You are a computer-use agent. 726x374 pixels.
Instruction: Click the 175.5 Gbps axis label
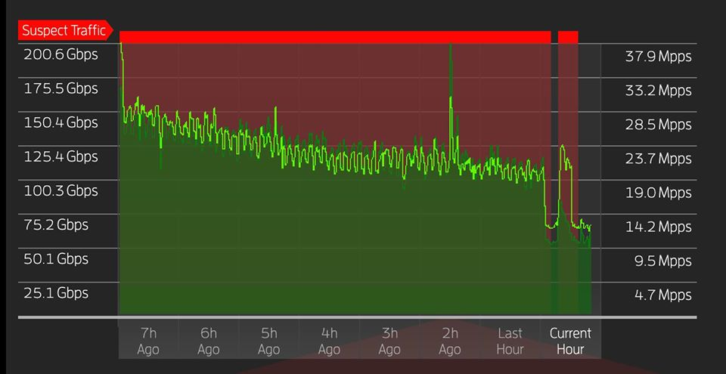tap(60, 88)
